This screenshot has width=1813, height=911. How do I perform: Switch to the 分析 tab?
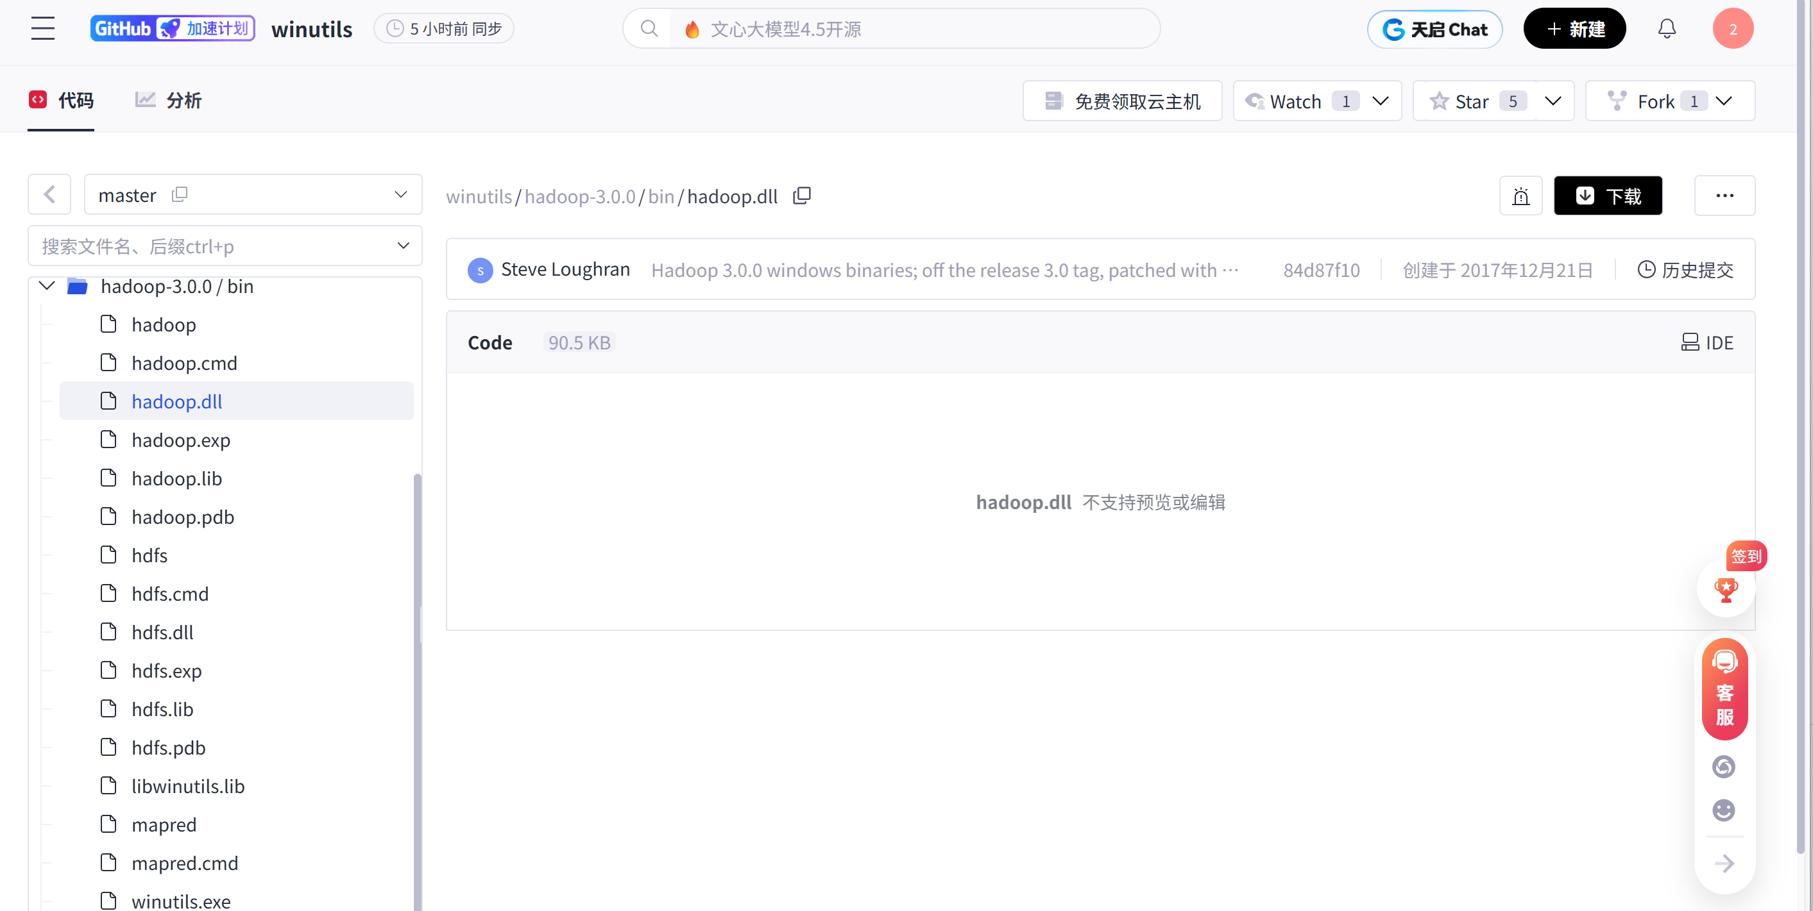pos(168,100)
